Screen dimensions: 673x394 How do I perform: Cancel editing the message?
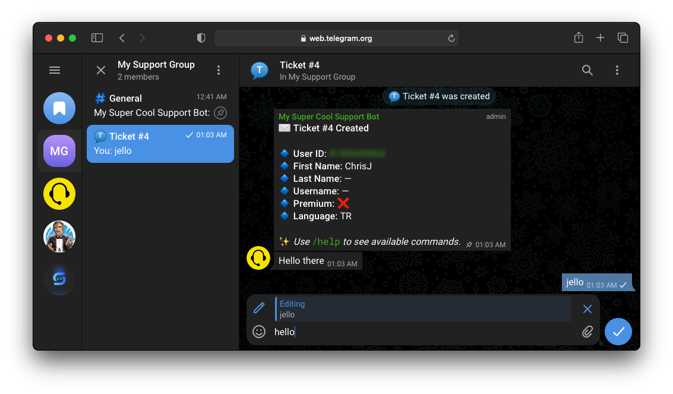point(587,309)
